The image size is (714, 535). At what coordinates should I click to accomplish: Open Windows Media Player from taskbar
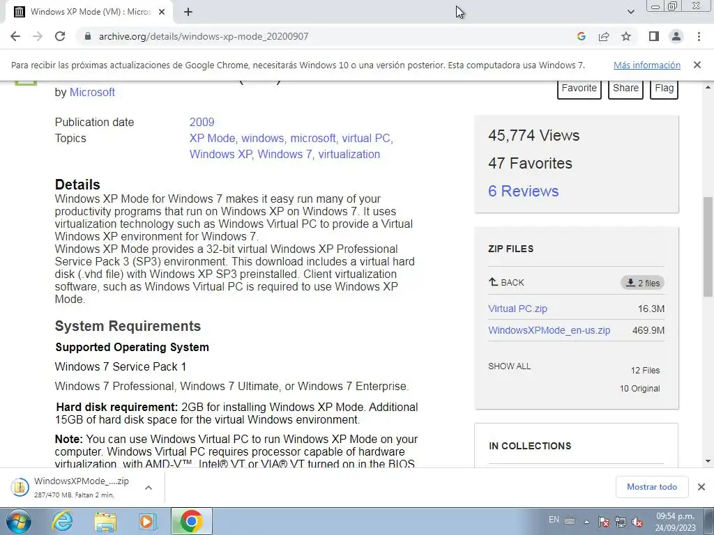(146, 521)
